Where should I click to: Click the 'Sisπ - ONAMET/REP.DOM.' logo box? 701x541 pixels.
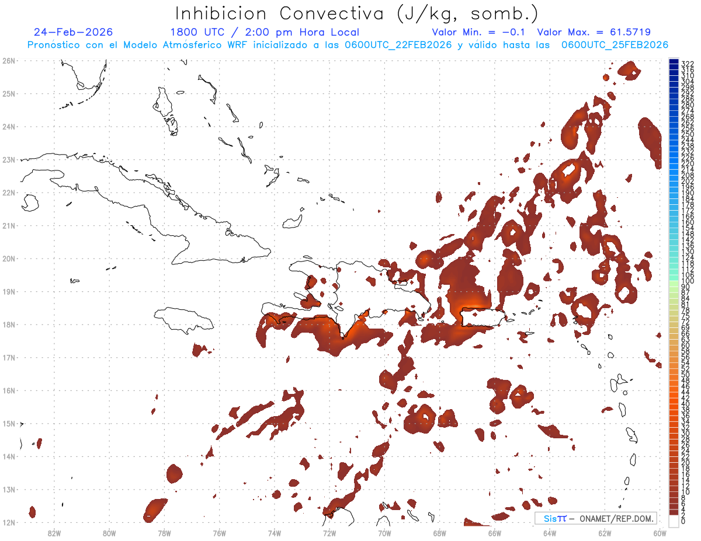(596, 518)
